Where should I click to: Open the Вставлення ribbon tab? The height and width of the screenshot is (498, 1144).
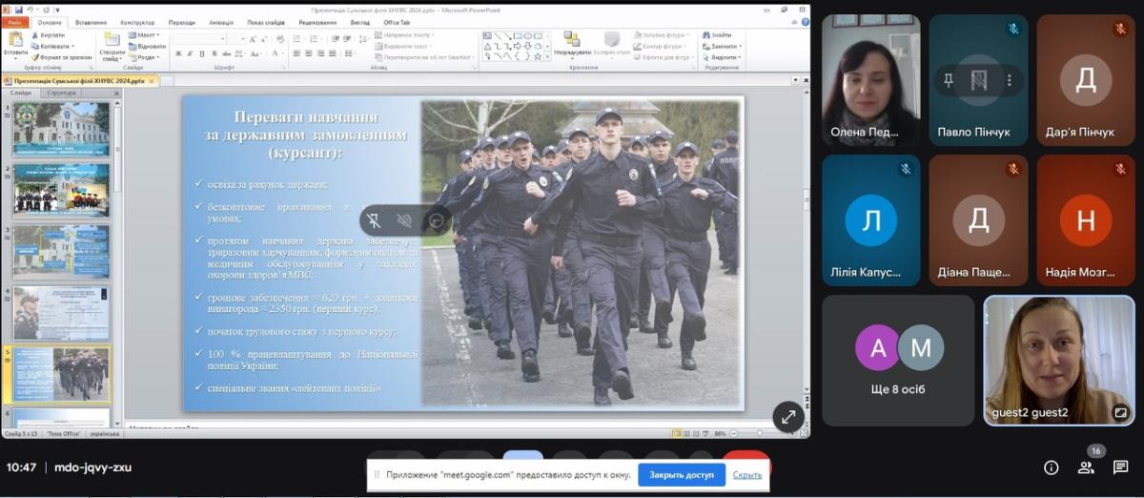pyautogui.click(x=92, y=21)
